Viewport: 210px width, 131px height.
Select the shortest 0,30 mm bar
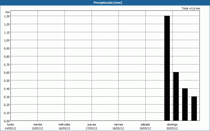tap(194, 108)
